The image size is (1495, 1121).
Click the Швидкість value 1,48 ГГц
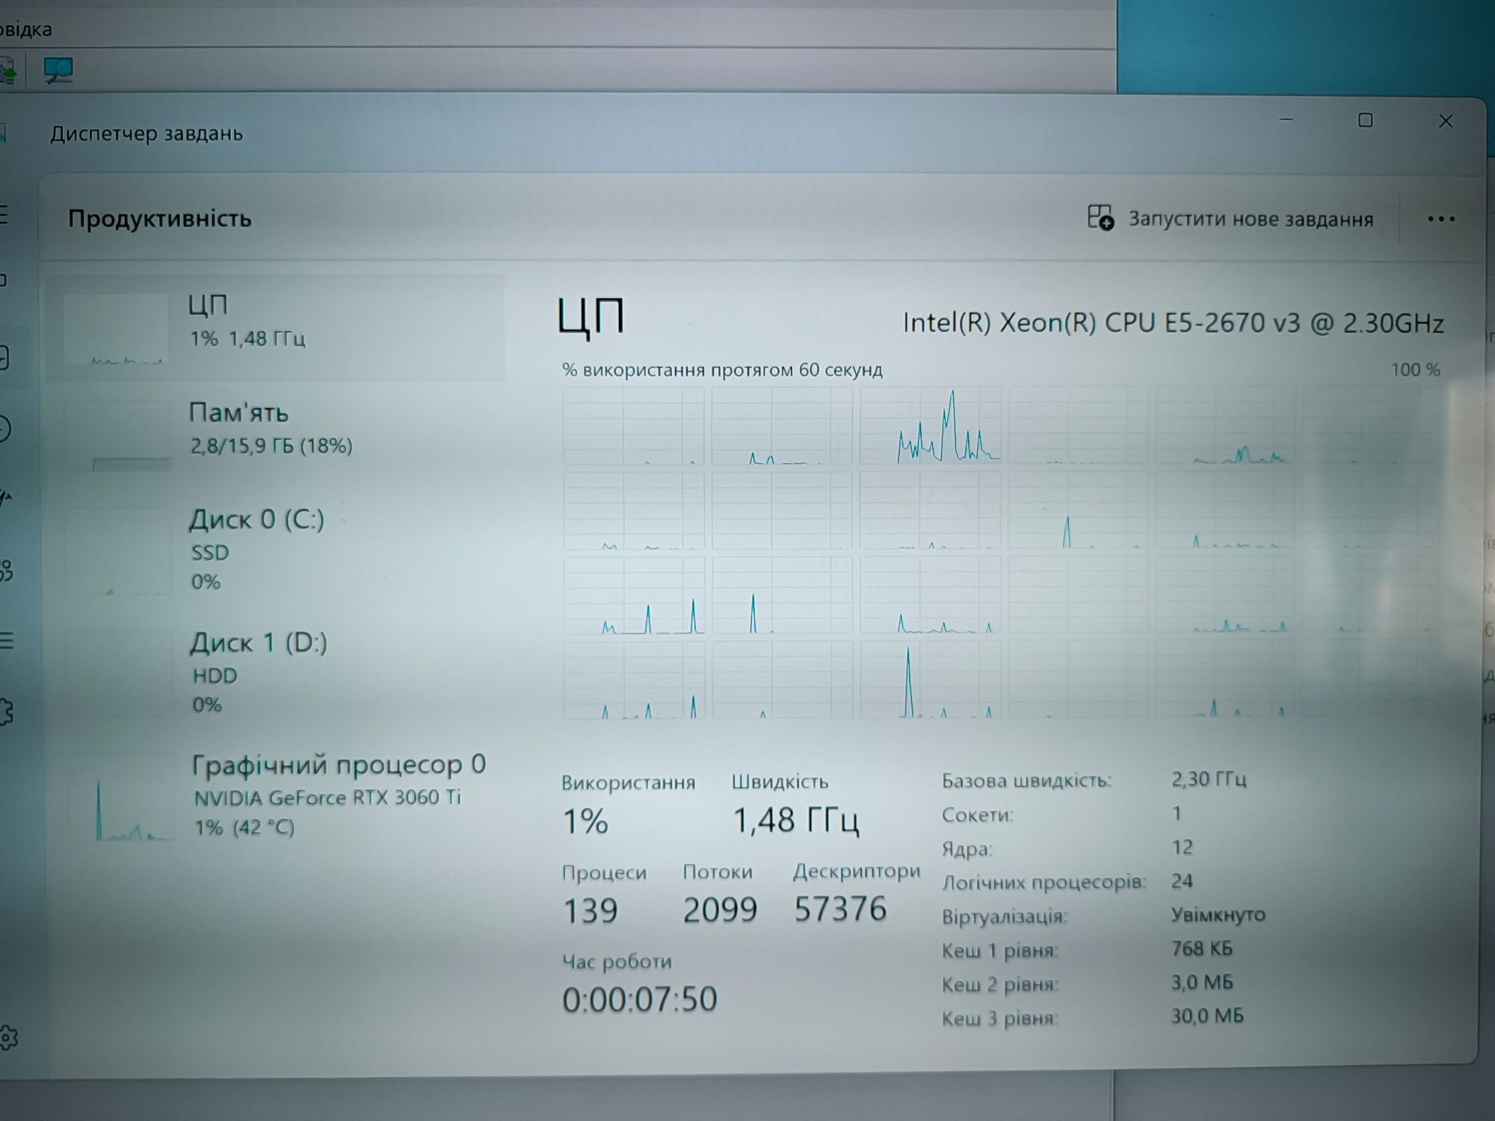coord(796,820)
